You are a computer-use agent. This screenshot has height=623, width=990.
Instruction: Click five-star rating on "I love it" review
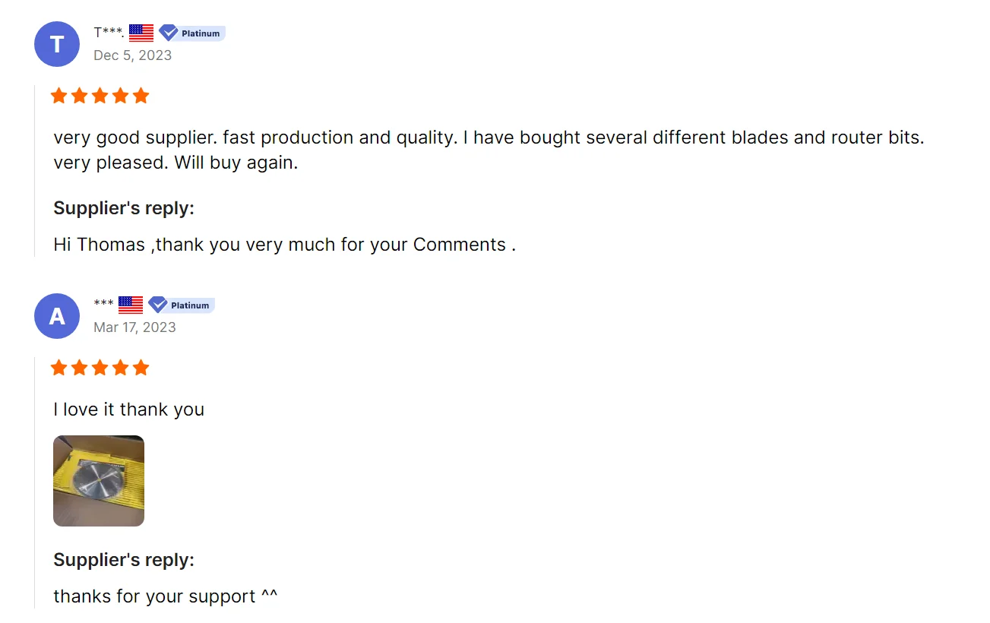click(x=100, y=368)
